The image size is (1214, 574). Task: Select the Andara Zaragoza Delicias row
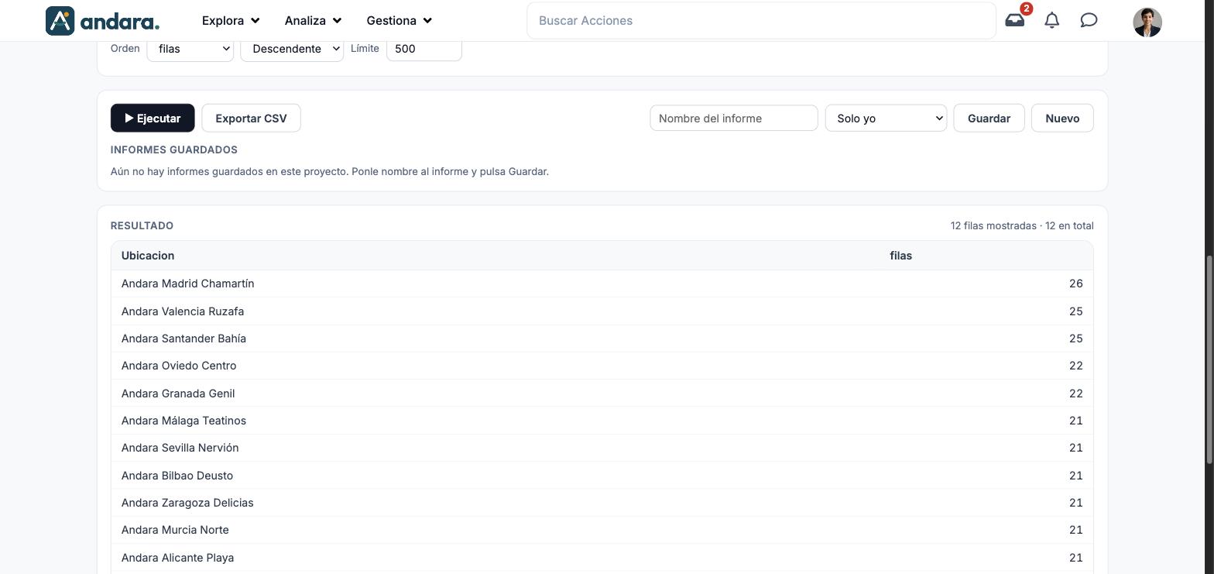tap(602, 503)
